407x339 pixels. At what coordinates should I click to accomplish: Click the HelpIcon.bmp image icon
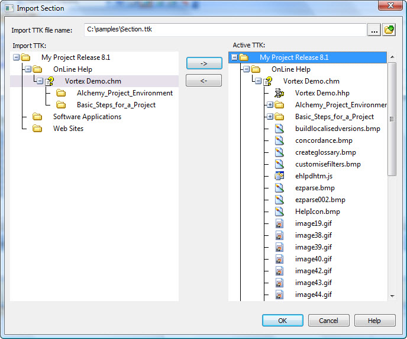[279, 212]
